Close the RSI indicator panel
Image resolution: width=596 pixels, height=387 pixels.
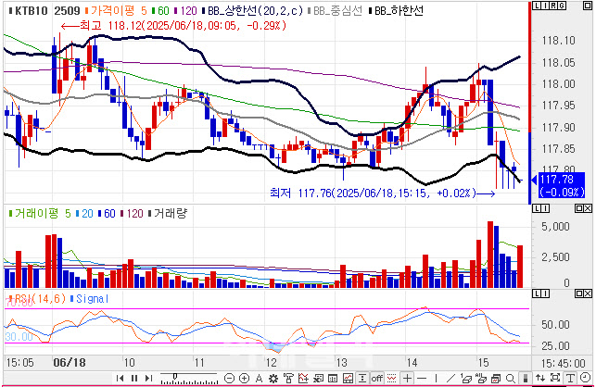click(x=588, y=293)
